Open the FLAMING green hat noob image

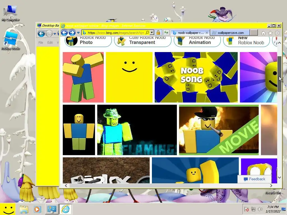[x=137, y=130]
